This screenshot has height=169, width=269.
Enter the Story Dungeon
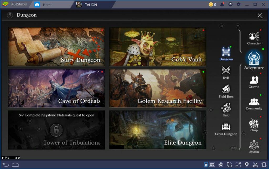pyautogui.click(x=56, y=47)
